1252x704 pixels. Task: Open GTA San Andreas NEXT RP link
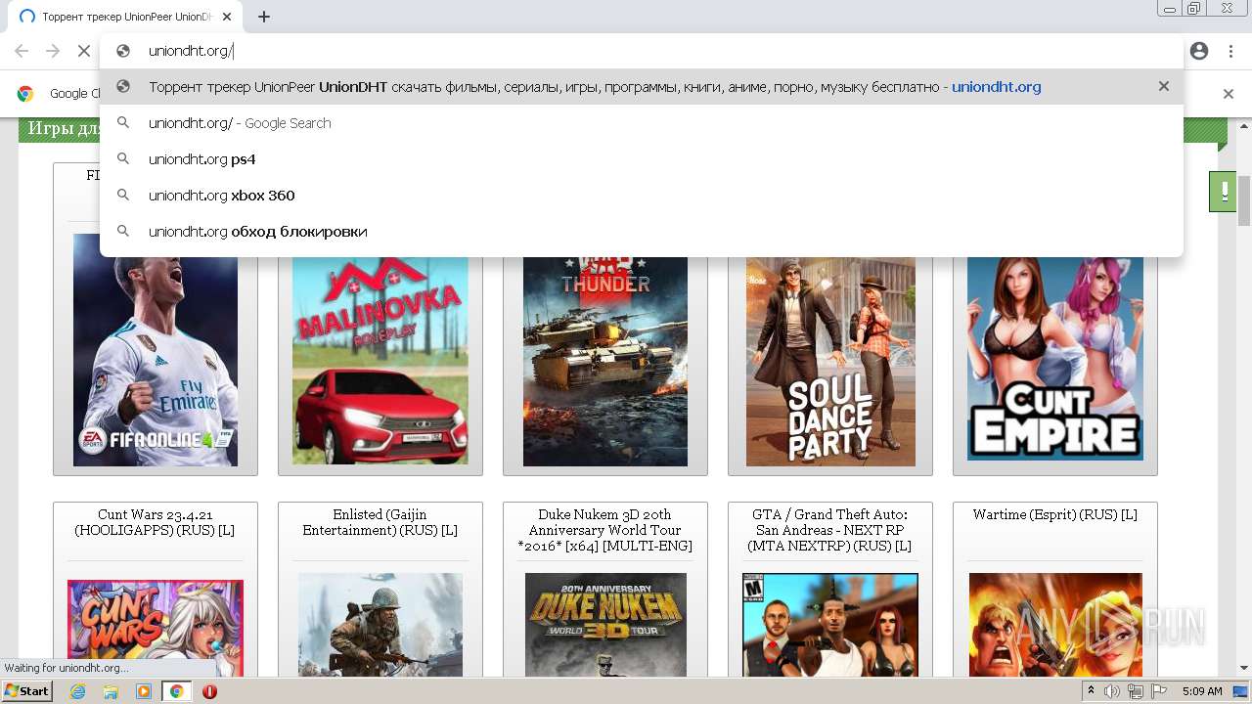click(x=830, y=530)
